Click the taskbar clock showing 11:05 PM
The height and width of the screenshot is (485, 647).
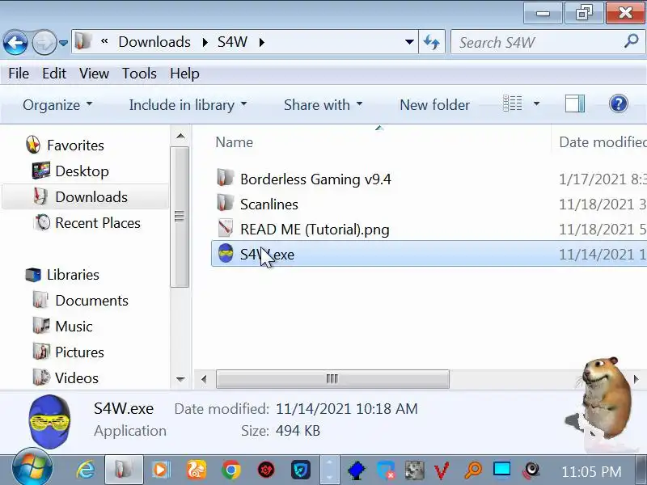pos(591,471)
